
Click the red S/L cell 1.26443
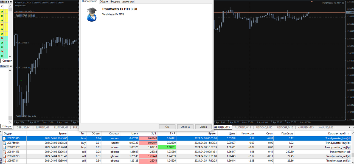[x=148, y=156]
